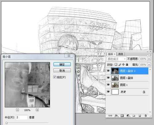Open the layer style fx menu

pos(116,116)
